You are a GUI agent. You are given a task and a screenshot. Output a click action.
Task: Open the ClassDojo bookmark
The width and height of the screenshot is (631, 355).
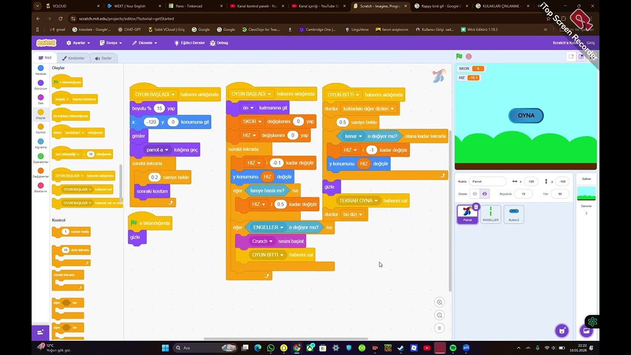pos(261,30)
